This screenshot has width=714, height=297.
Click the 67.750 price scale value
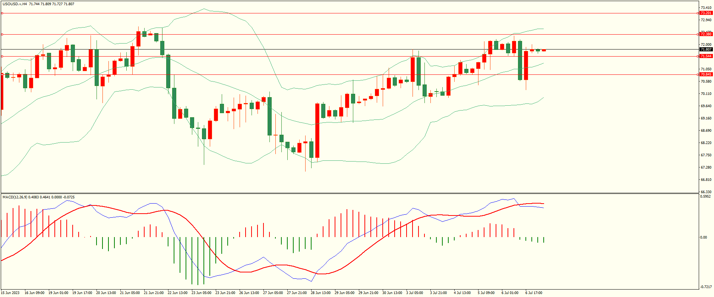coord(706,155)
